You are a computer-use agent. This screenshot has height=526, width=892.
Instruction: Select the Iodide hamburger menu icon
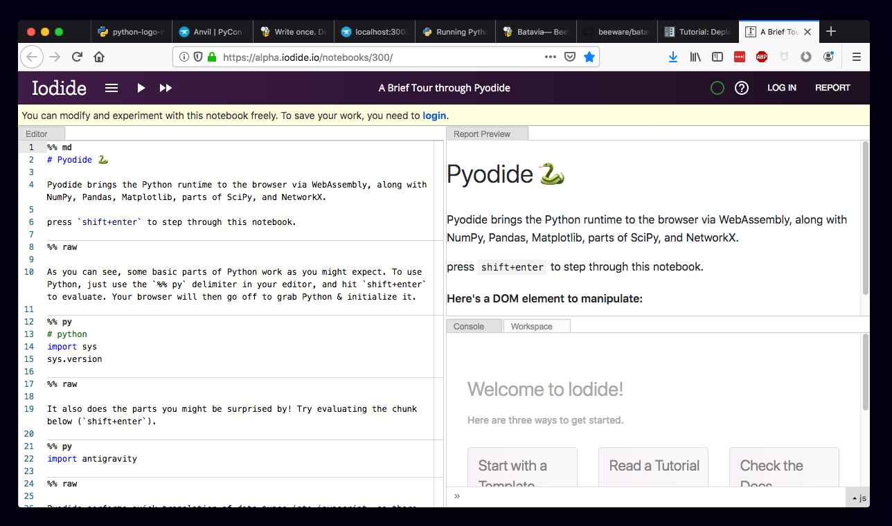pyautogui.click(x=111, y=88)
